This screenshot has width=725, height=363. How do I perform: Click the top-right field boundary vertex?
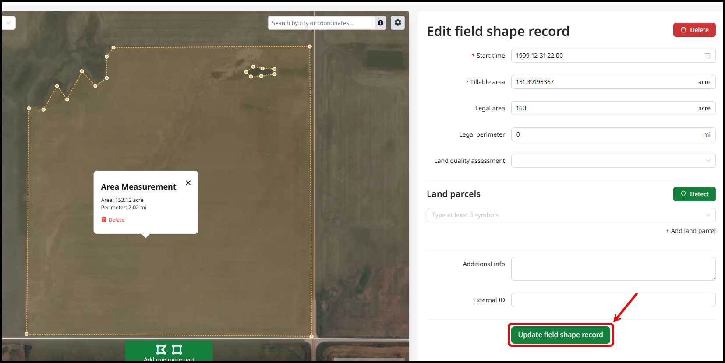pyautogui.click(x=310, y=46)
